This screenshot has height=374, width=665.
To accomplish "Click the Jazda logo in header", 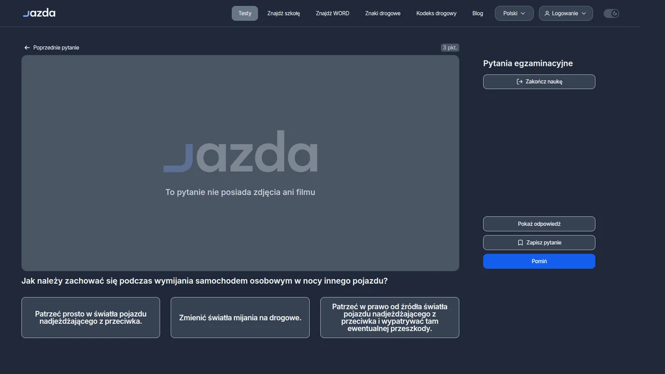I will [x=39, y=13].
